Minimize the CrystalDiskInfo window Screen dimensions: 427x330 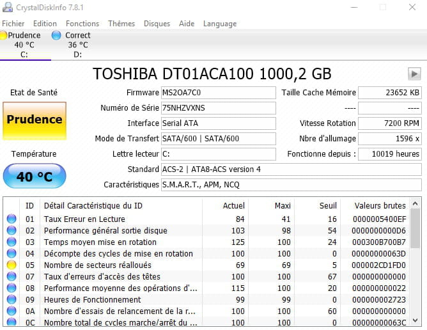click(354, 8)
